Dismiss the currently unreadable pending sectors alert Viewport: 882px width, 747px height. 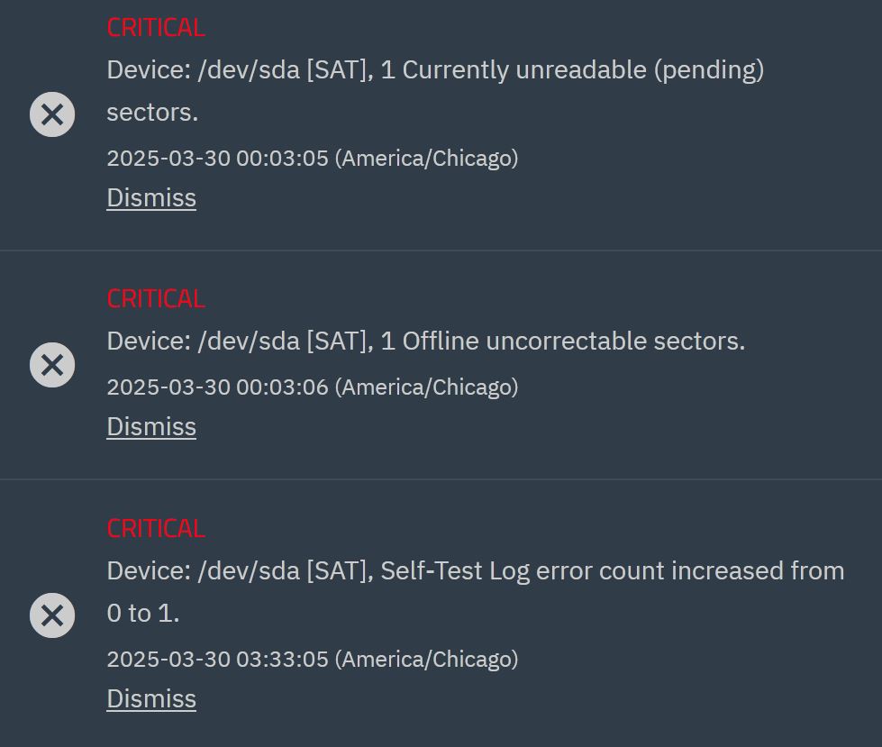click(x=151, y=197)
